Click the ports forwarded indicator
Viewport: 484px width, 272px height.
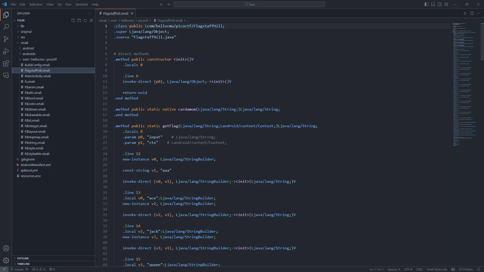click(52, 269)
